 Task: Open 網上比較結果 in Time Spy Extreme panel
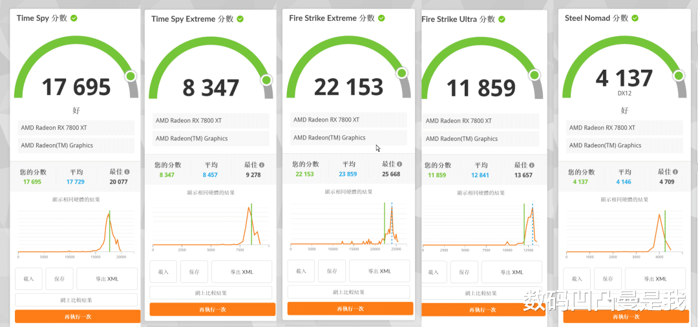211,293
